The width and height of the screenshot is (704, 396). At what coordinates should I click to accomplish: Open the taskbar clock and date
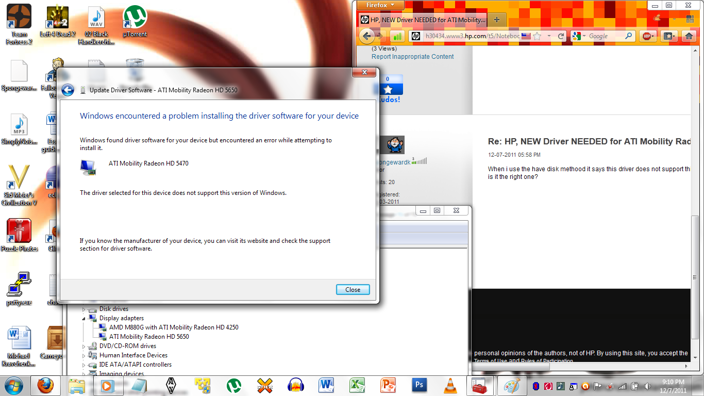tap(674, 386)
